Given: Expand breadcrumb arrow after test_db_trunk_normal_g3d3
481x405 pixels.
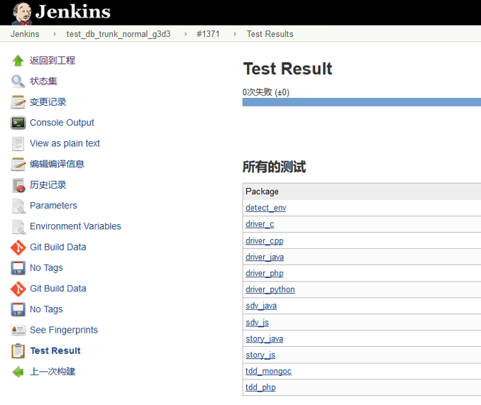Looking at the screenshot, I should pos(185,34).
